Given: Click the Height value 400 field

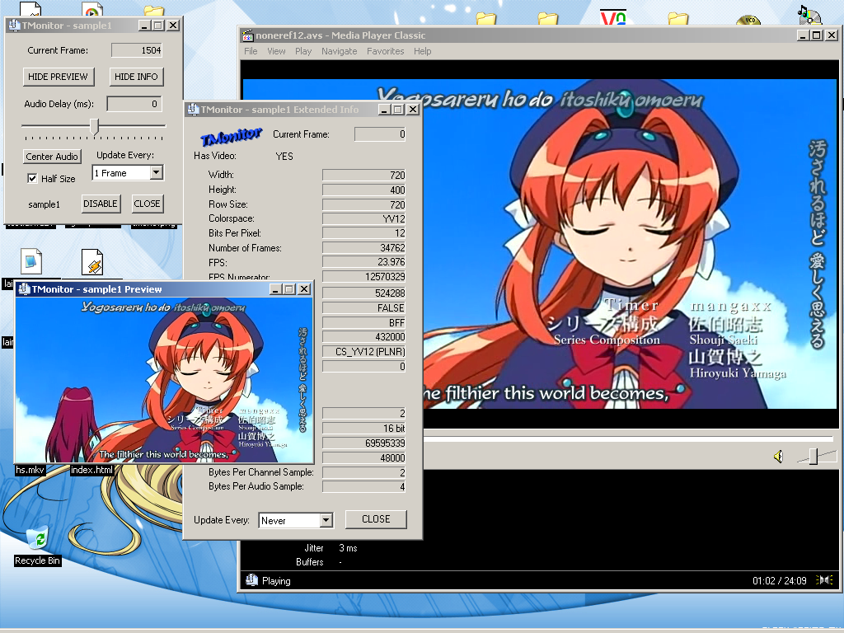Looking at the screenshot, I should click(x=363, y=190).
